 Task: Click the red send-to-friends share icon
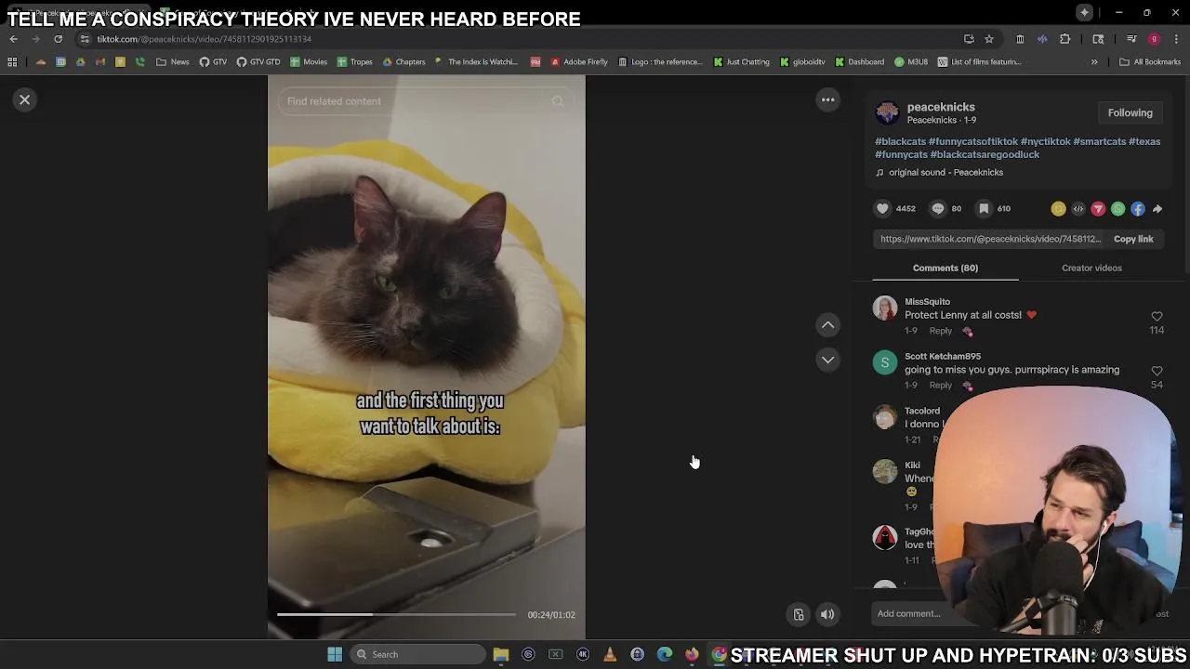[1098, 209]
